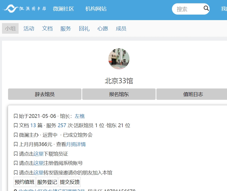Click the 微澜图书馆 logo in header
The image size is (227, 191).
click(x=25, y=9)
